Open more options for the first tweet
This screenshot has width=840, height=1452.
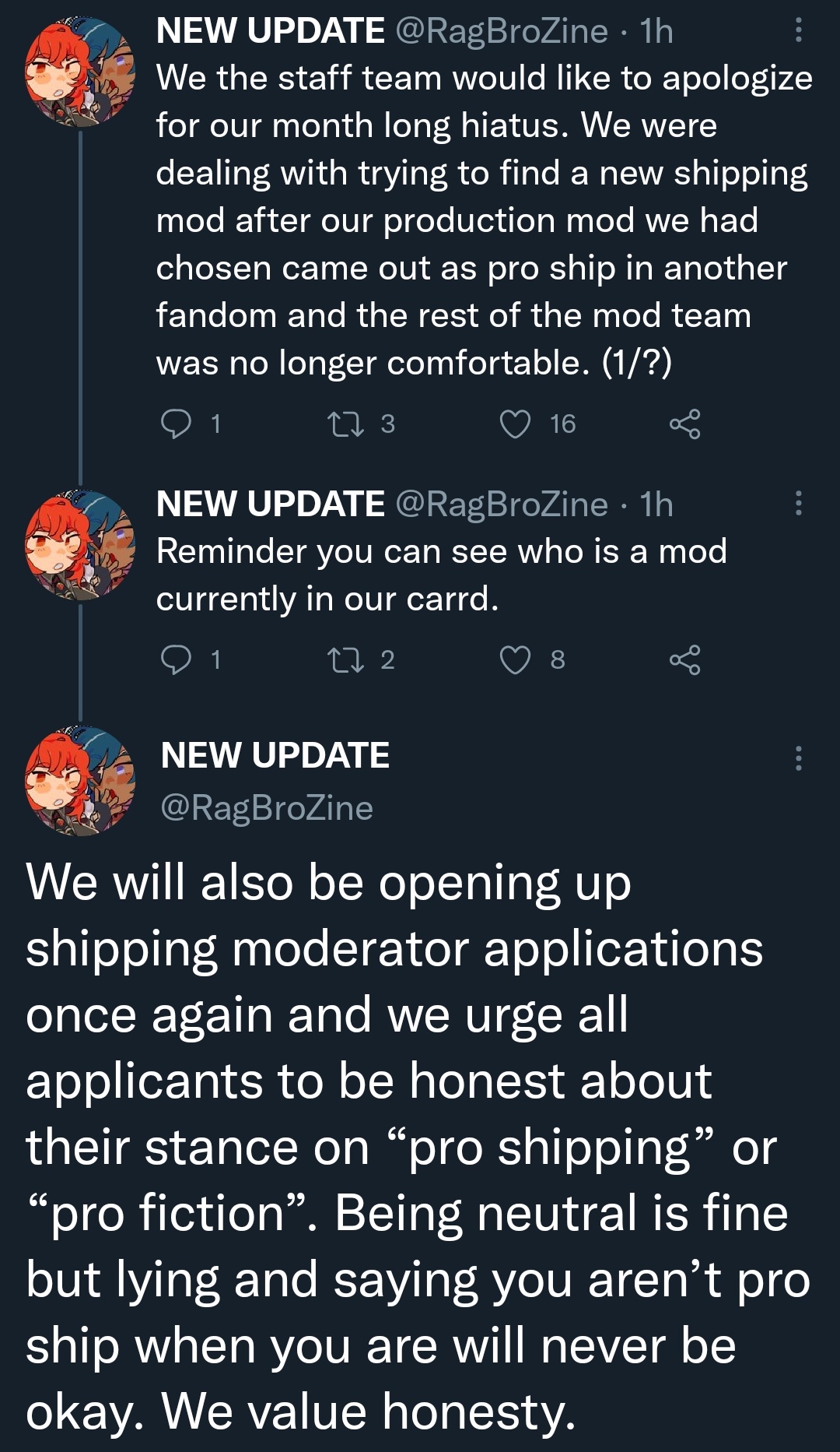pos(798,30)
